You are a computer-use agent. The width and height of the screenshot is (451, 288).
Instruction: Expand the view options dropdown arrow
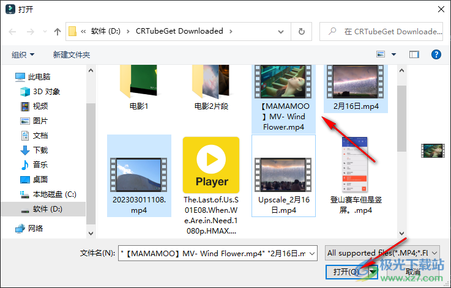[394, 54]
